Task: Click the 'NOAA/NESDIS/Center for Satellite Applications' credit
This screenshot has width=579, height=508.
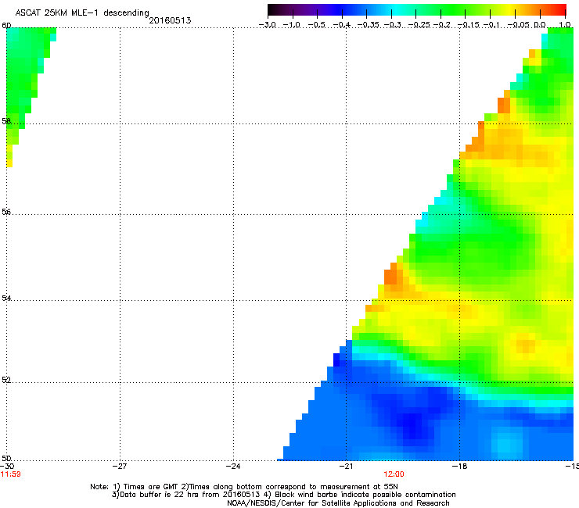Action: (x=338, y=503)
